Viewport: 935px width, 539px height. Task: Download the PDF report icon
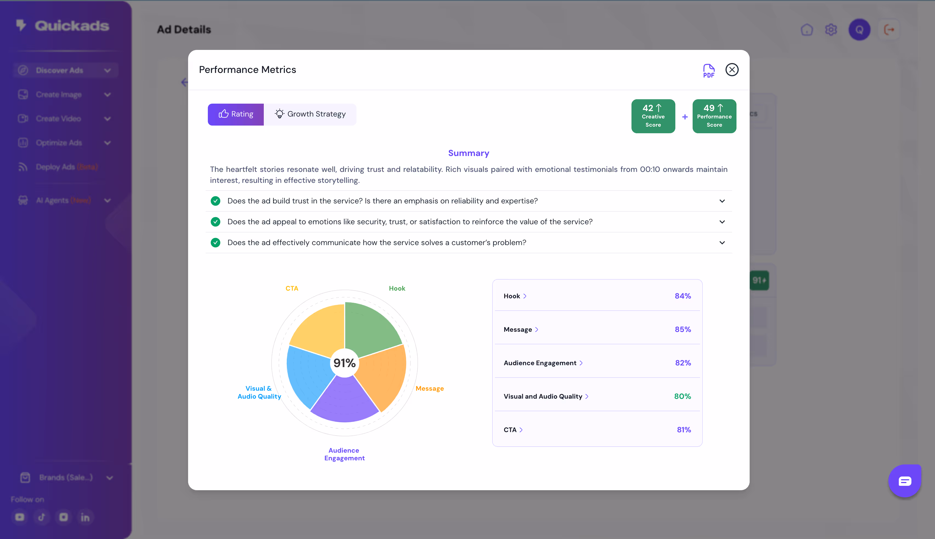coord(709,70)
